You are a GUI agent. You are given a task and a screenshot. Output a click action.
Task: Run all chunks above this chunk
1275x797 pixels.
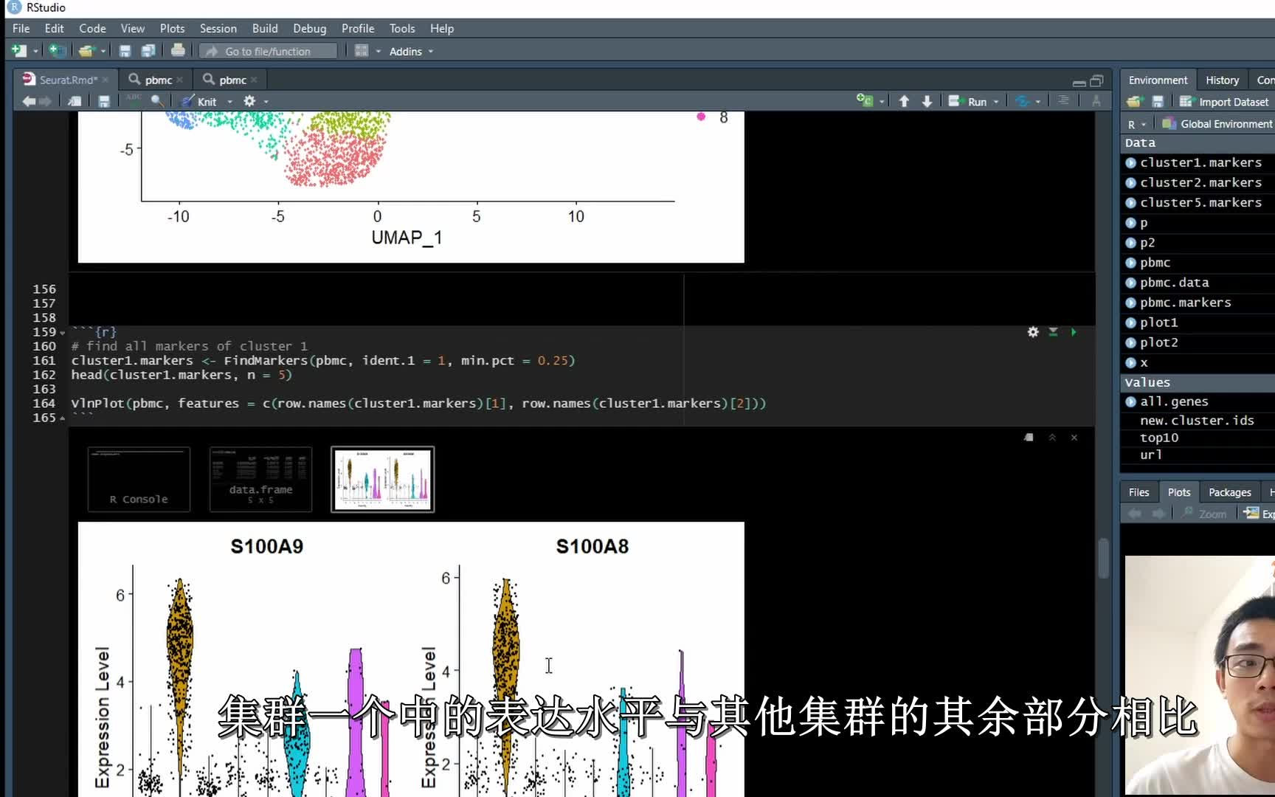pos(1054,332)
